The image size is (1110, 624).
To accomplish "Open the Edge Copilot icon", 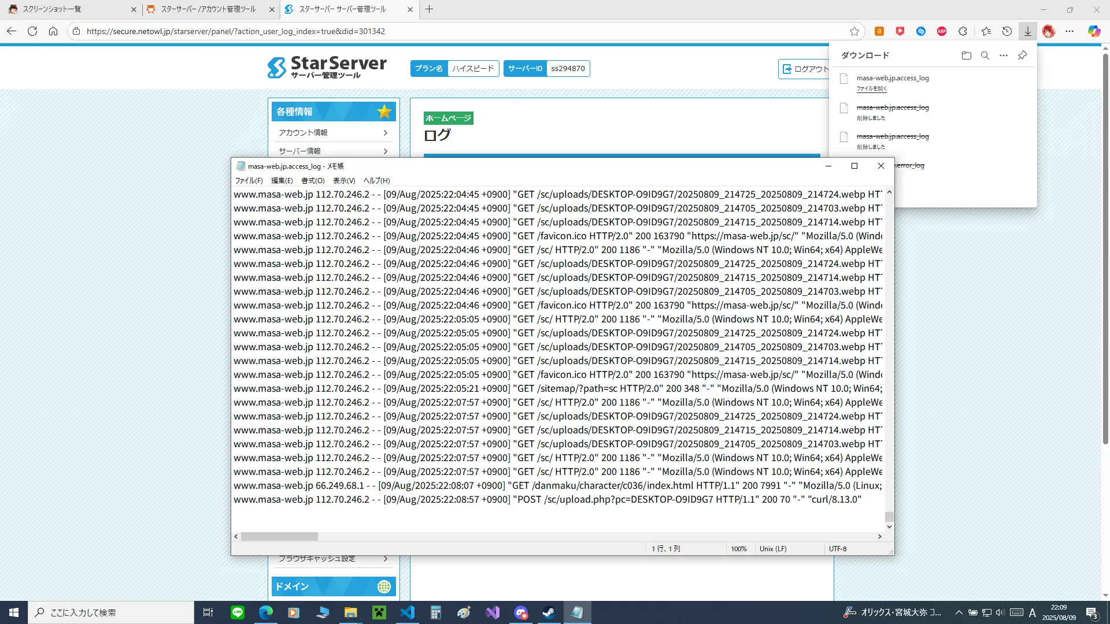I will point(1094,31).
